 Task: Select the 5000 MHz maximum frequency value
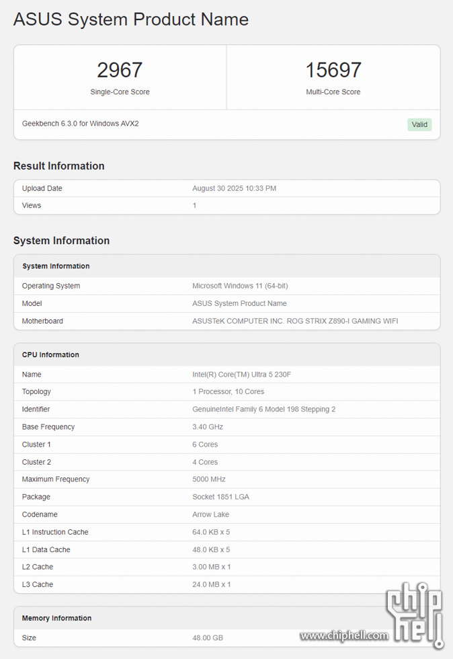209,479
